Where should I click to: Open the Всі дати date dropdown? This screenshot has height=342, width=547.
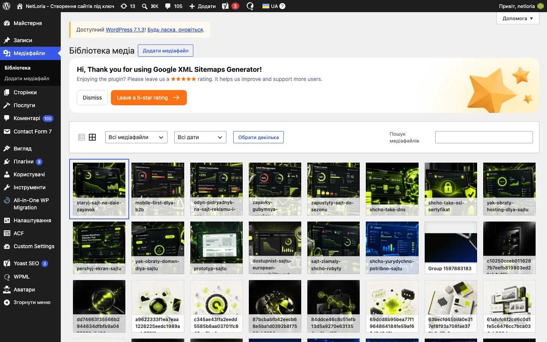pyautogui.click(x=200, y=137)
